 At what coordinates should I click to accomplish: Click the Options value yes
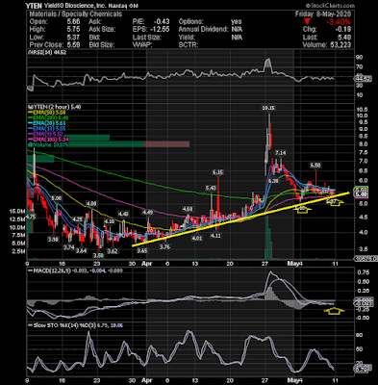[237, 22]
